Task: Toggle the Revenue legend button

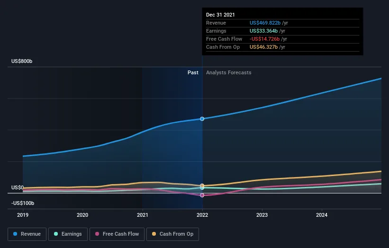Action: [x=27, y=234]
